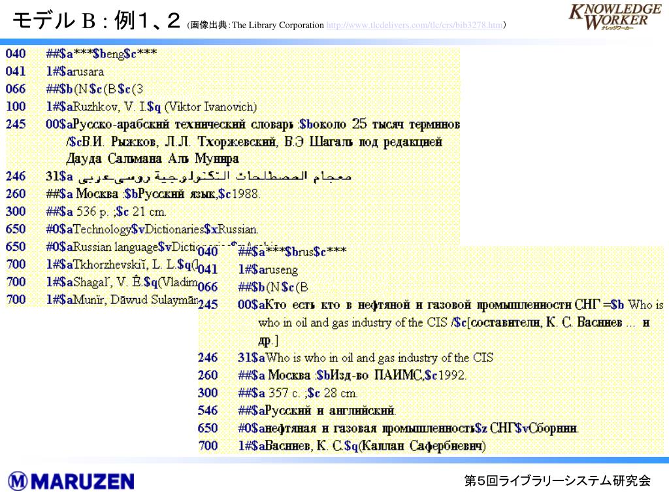The width and height of the screenshot is (669, 502).
Task: Click the Arabic title in field 246
Action: 214,176
